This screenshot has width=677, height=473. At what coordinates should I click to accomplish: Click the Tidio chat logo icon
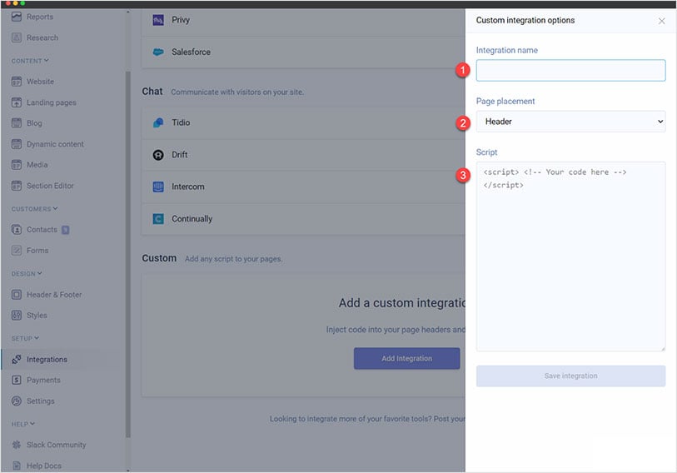click(158, 123)
